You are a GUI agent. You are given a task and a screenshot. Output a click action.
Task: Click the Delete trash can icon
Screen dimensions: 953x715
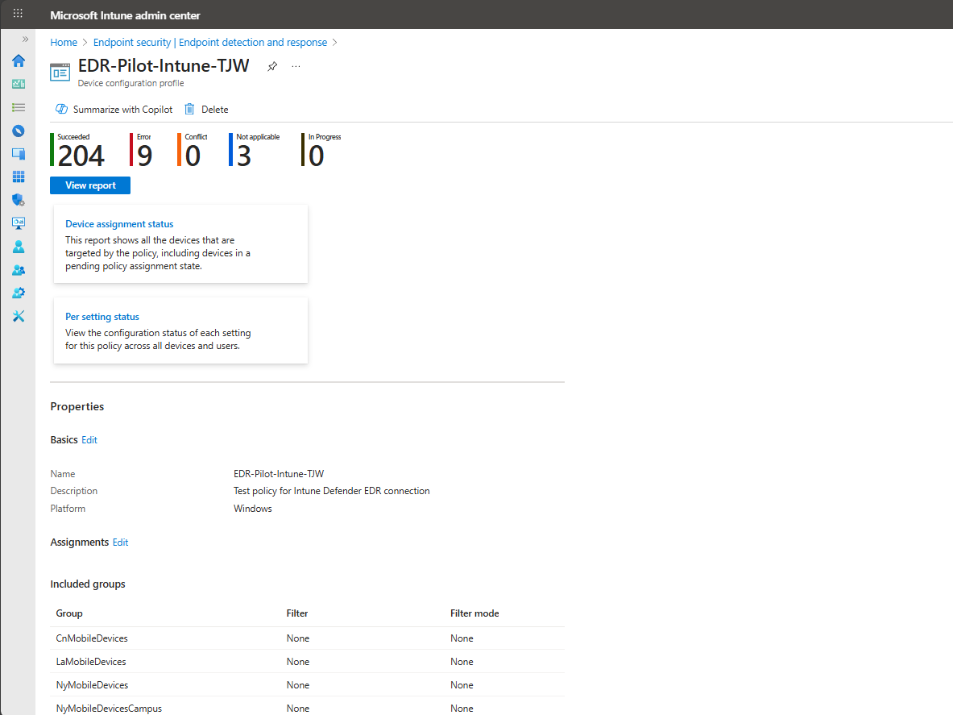point(189,109)
